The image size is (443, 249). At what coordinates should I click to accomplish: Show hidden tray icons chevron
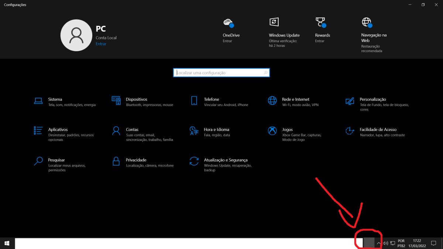pyautogui.click(x=378, y=243)
